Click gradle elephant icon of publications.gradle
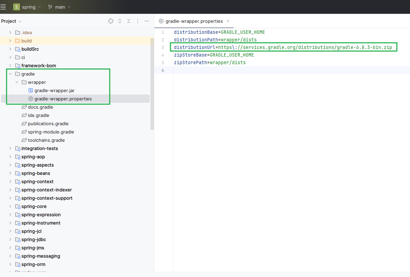Screen dimensions: 410x277 click(24, 123)
